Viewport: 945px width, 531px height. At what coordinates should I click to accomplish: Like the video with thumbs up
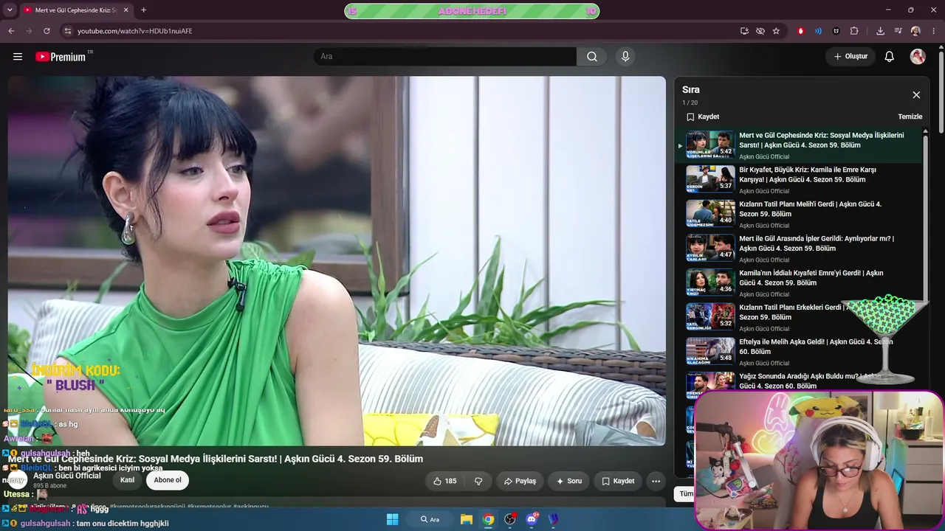click(x=444, y=481)
